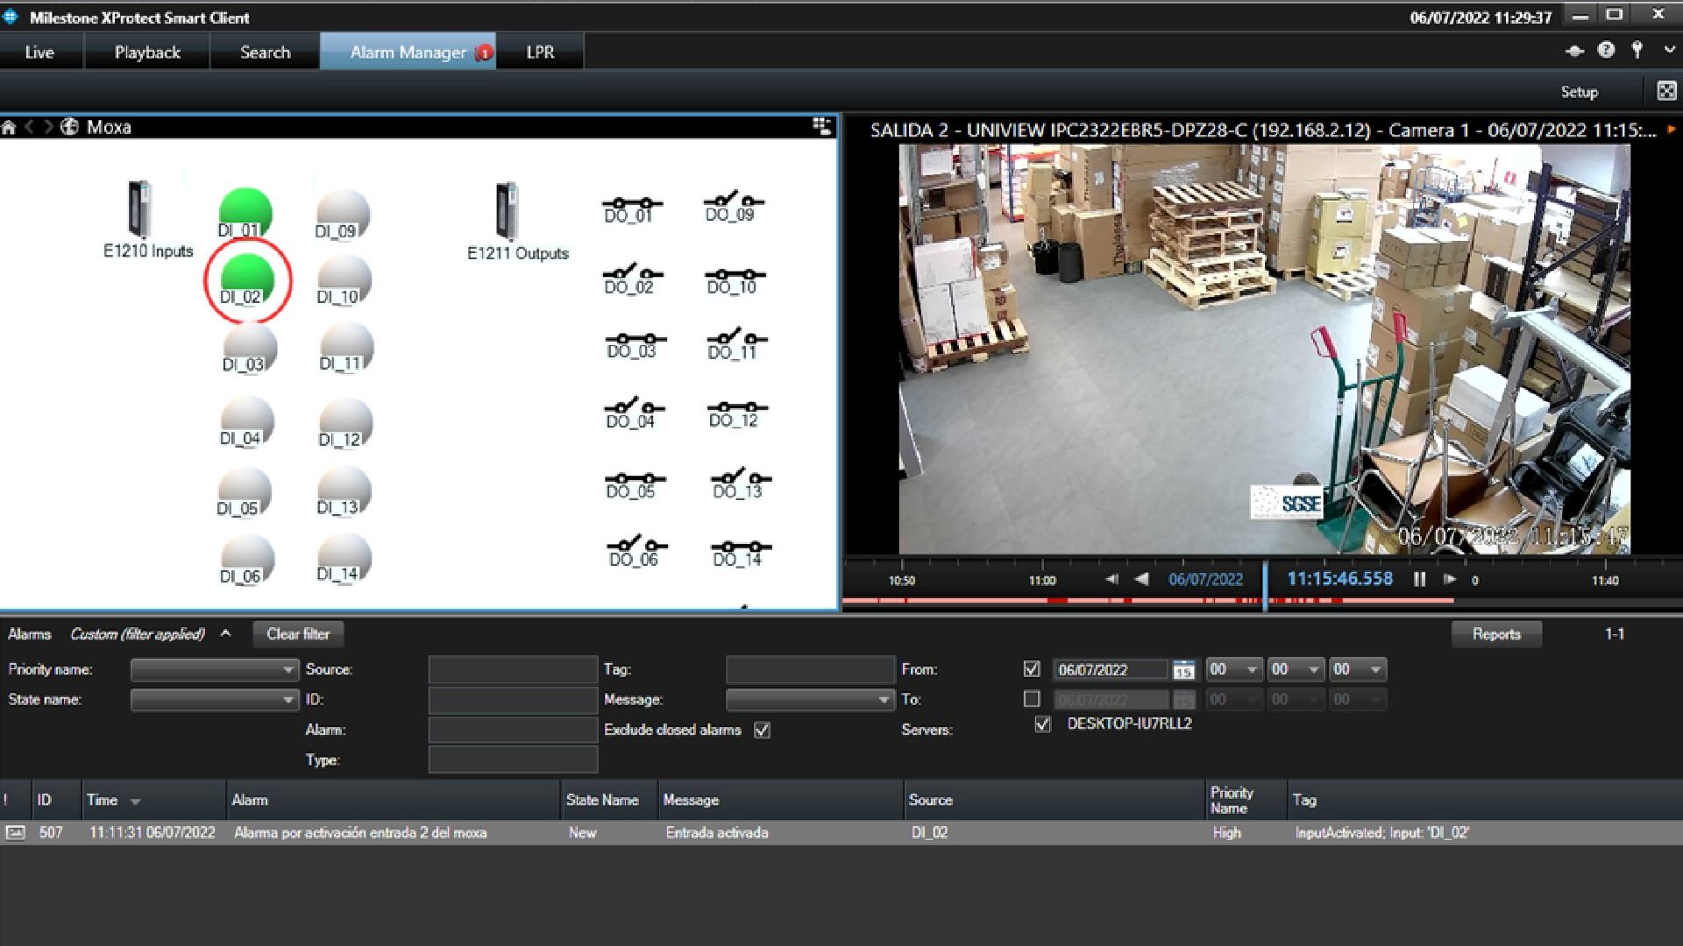Go back in map navigation
This screenshot has height=946, width=1683.
(x=29, y=127)
